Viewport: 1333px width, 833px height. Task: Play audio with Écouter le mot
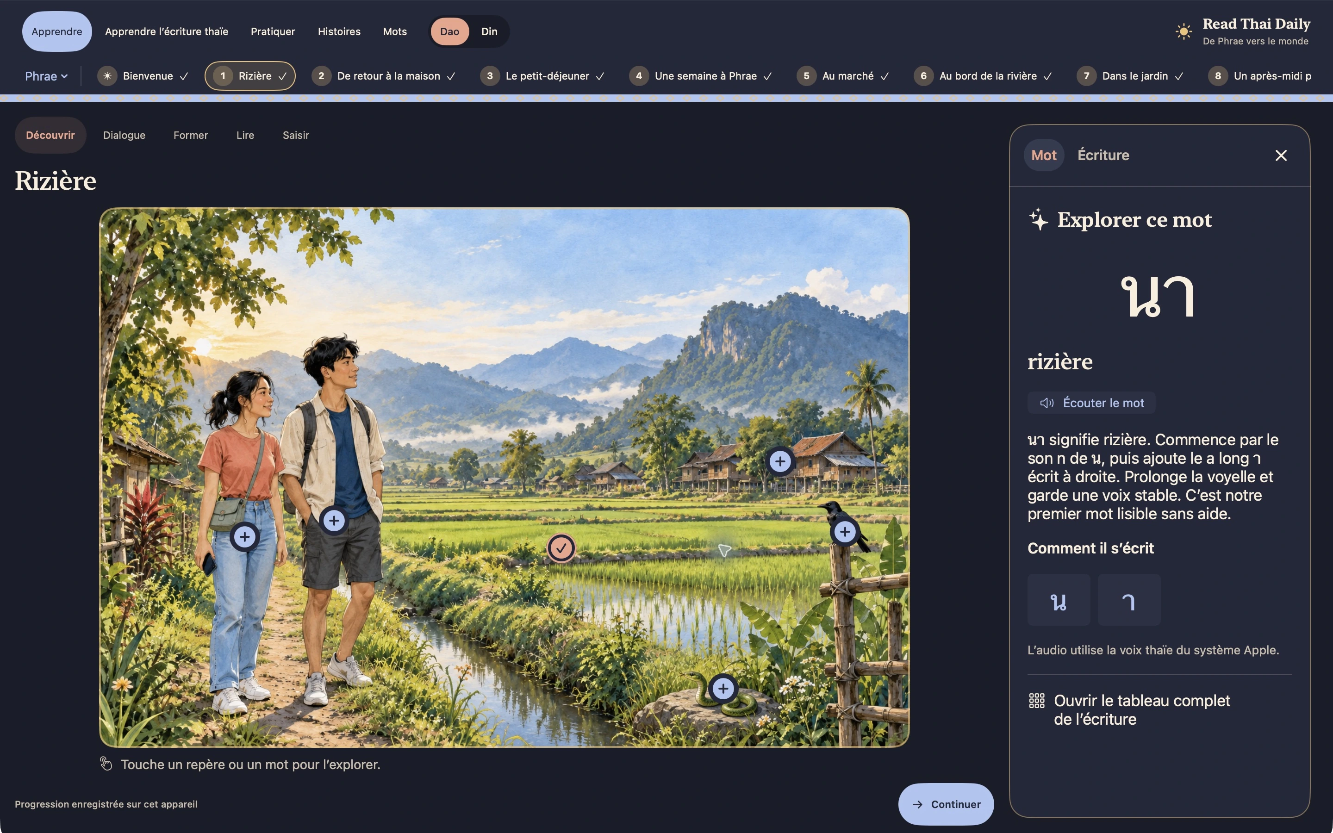(x=1091, y=403)
